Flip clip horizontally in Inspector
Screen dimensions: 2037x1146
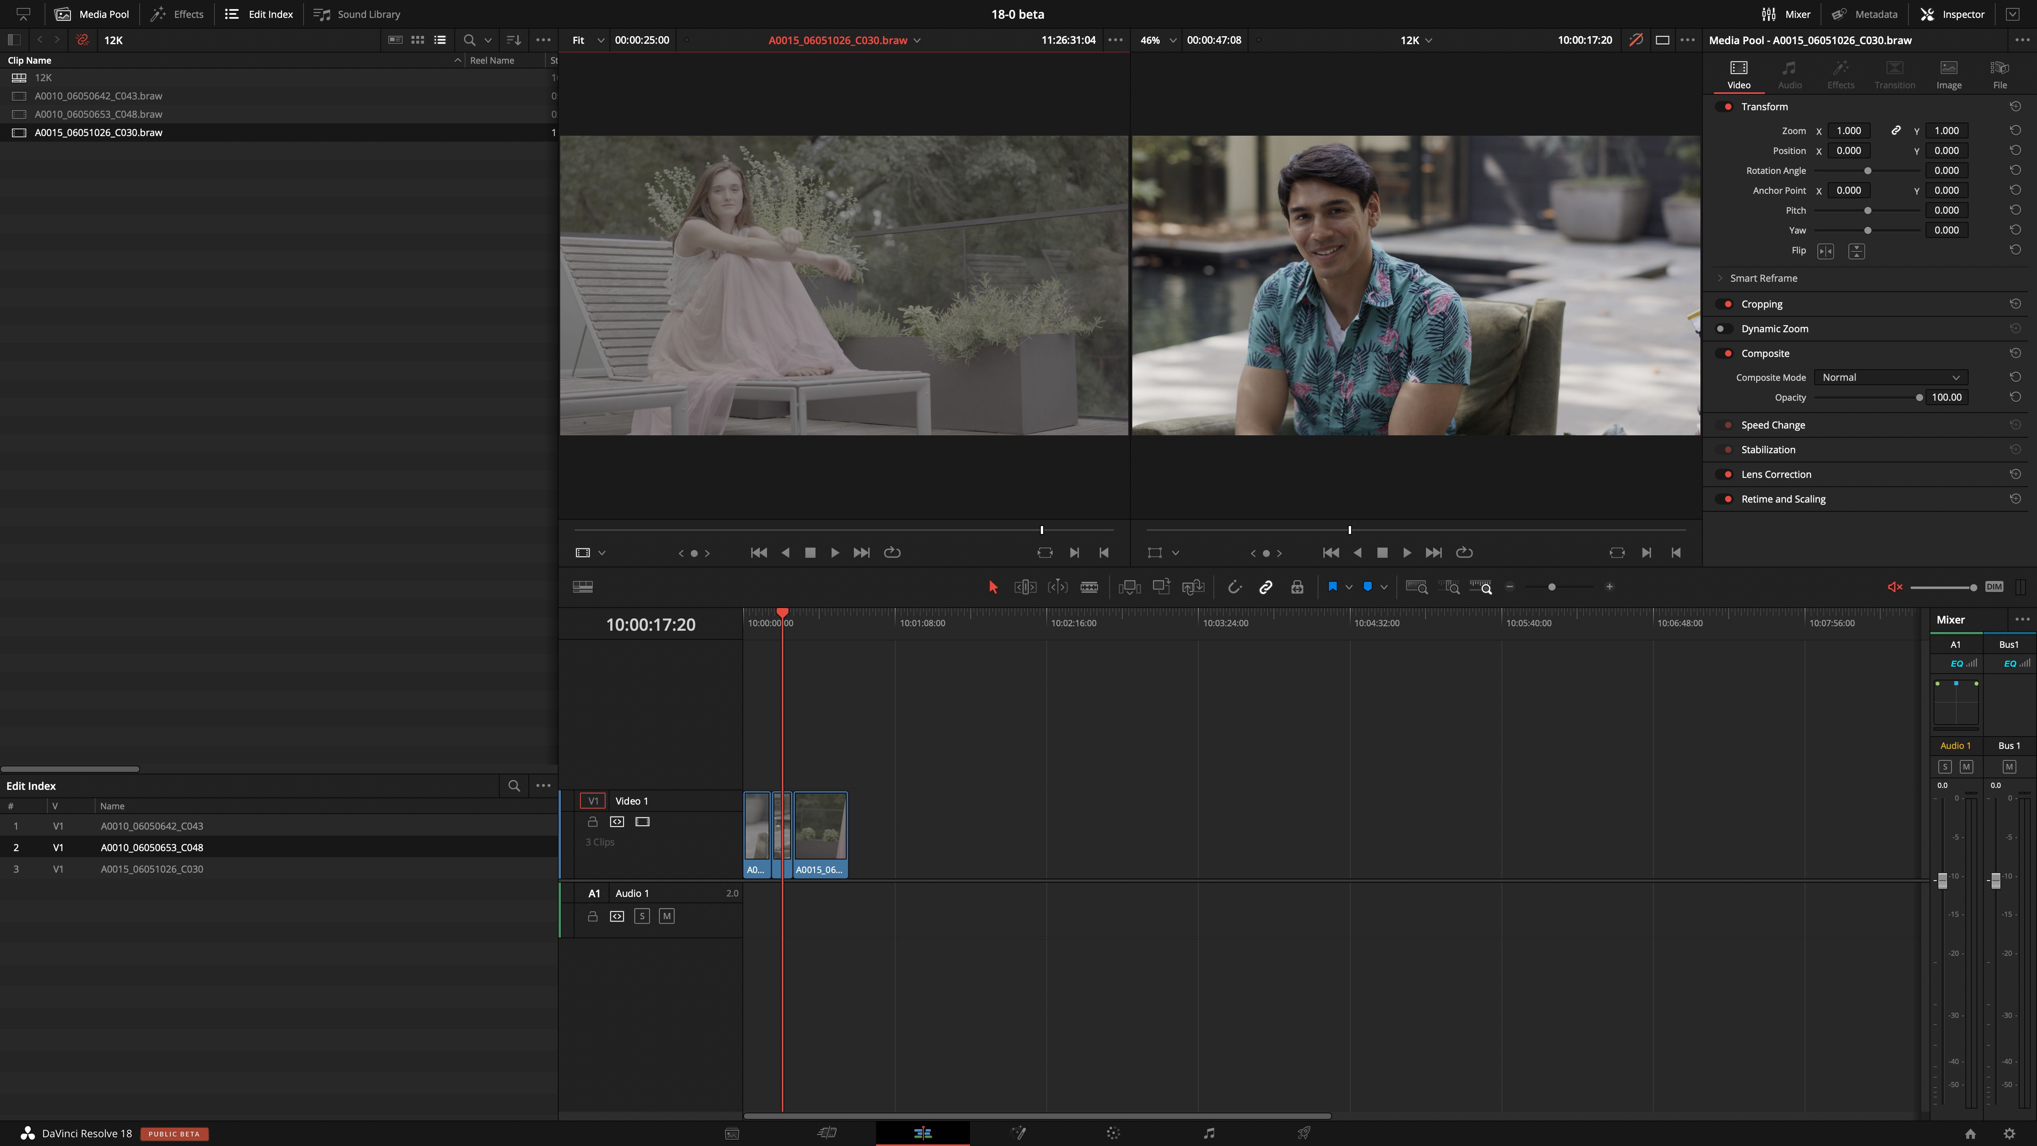1825,251
